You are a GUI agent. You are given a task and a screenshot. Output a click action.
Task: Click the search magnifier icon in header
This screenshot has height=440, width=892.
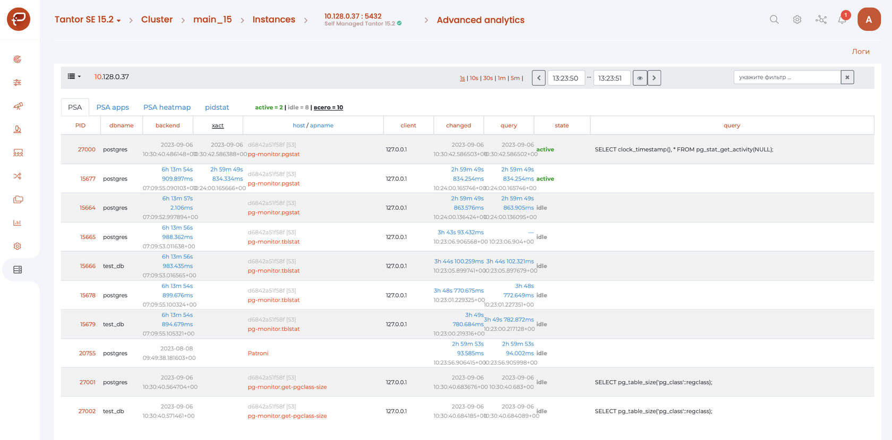click(774, 20)
